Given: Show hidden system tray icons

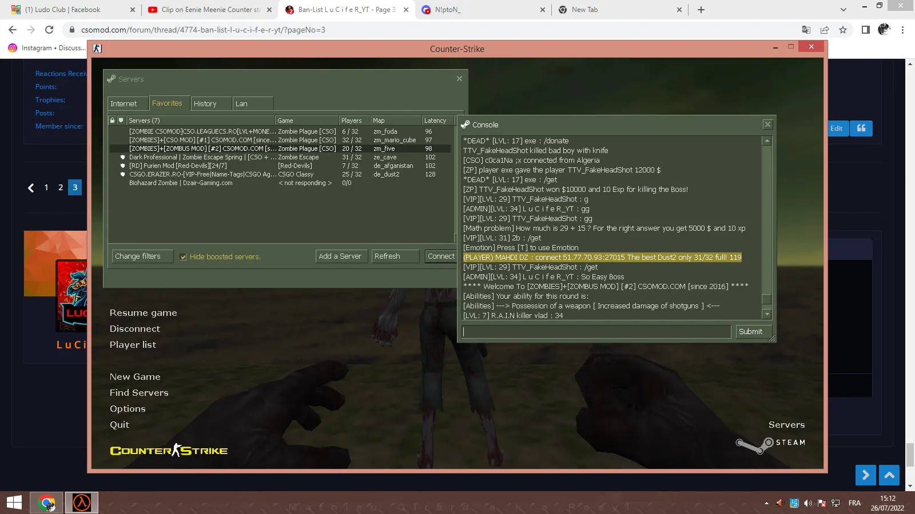Looking at the screenshot, I should (766, 503).
